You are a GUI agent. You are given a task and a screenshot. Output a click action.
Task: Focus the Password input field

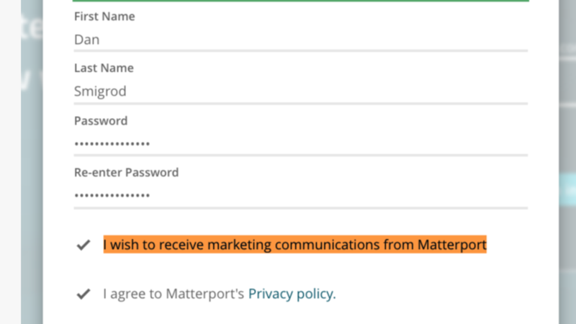(300, 144)
